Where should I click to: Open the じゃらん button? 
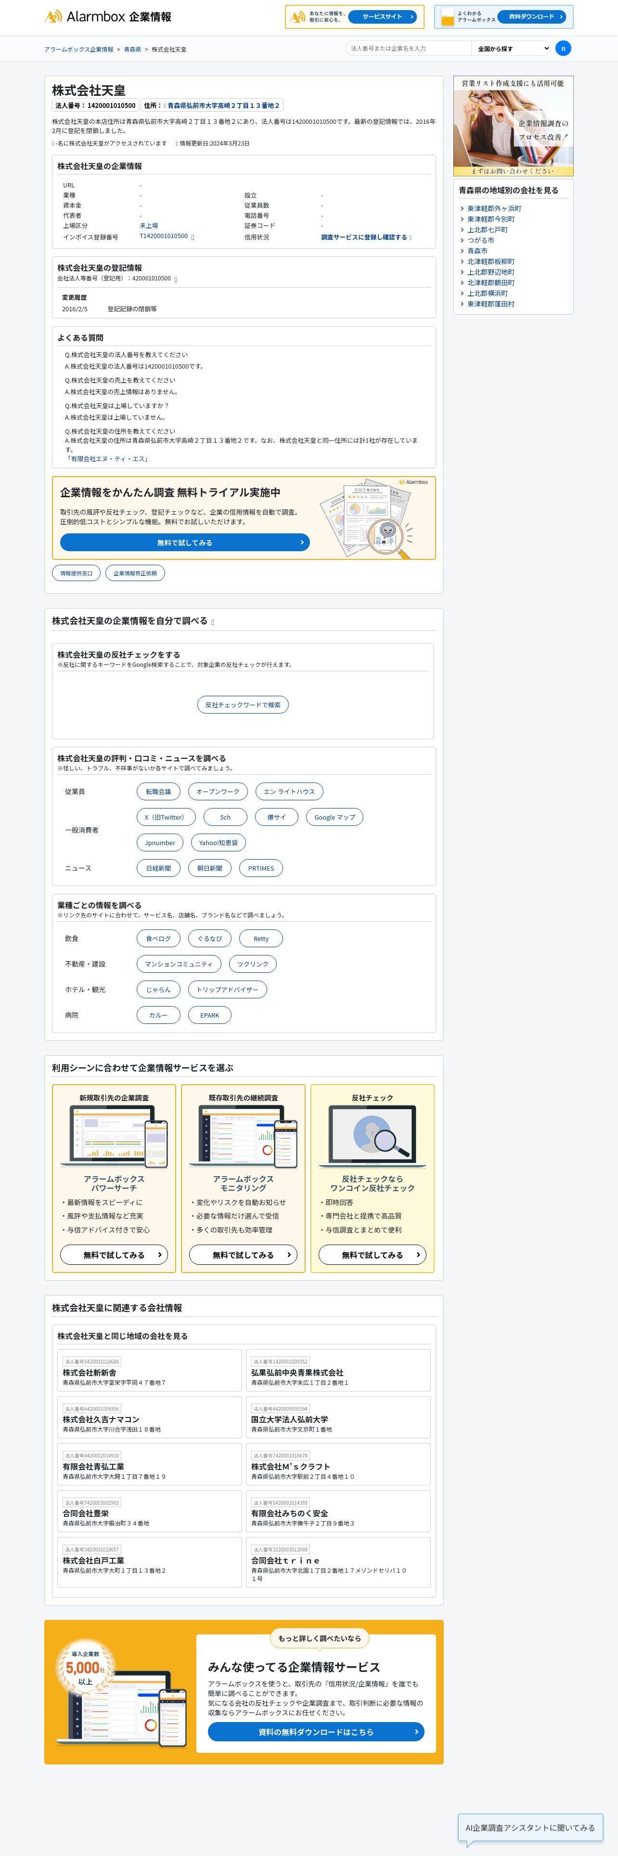point(159,990)
